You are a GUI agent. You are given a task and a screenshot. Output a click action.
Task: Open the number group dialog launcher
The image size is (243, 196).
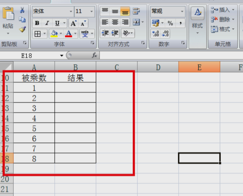(183, 43)
